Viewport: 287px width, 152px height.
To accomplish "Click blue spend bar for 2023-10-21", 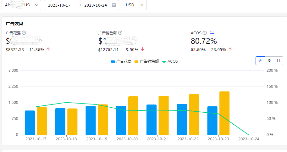I will pyautogui.click(x=152, y=120).
